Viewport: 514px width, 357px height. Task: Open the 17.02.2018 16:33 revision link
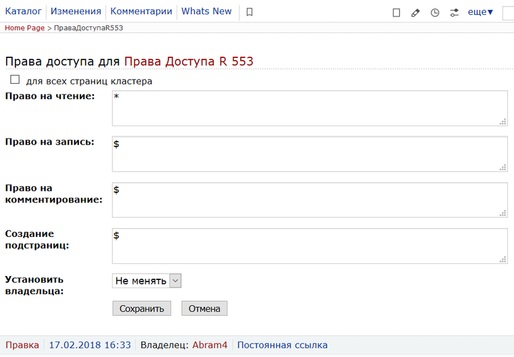90,345
